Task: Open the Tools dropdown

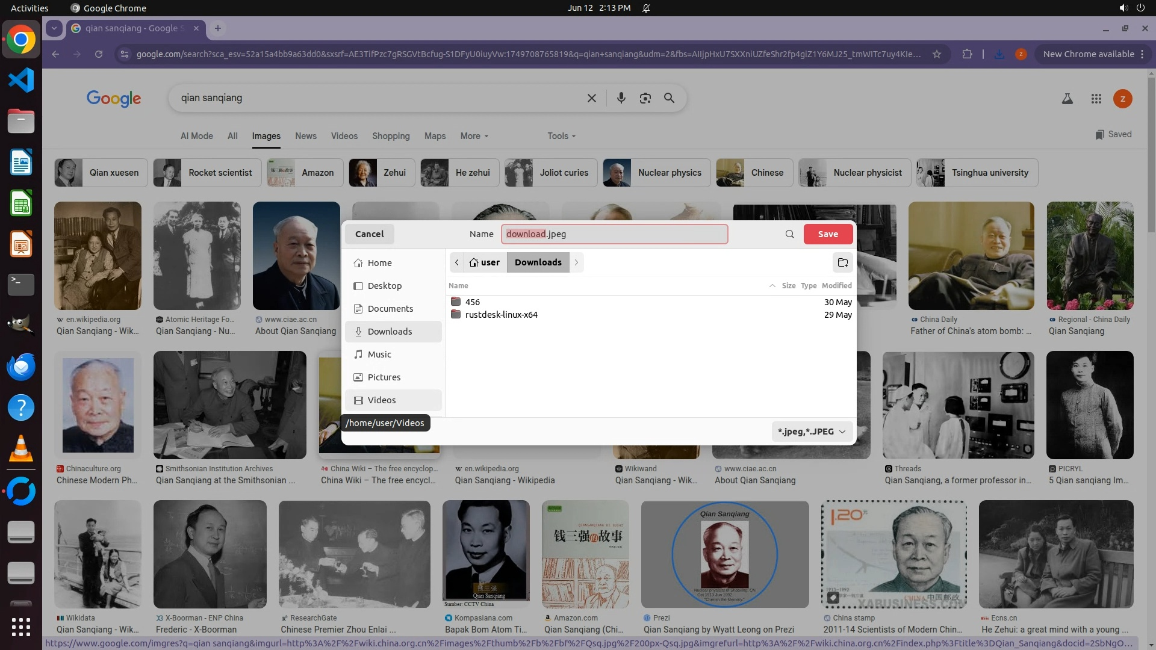Action: [561, 136]
